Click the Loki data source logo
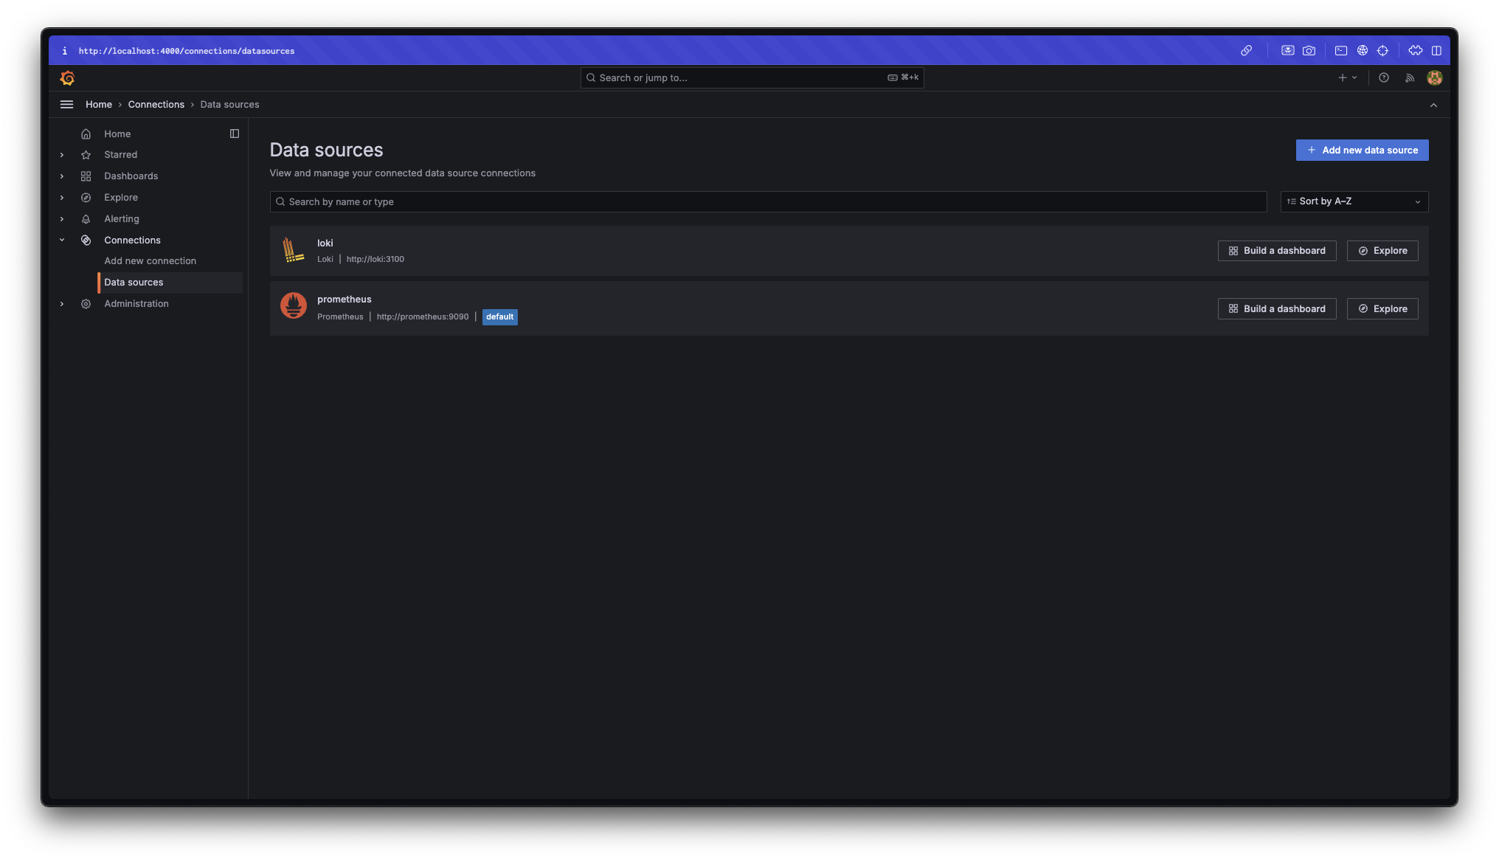Screen dimensions: 1499x861 293,250
